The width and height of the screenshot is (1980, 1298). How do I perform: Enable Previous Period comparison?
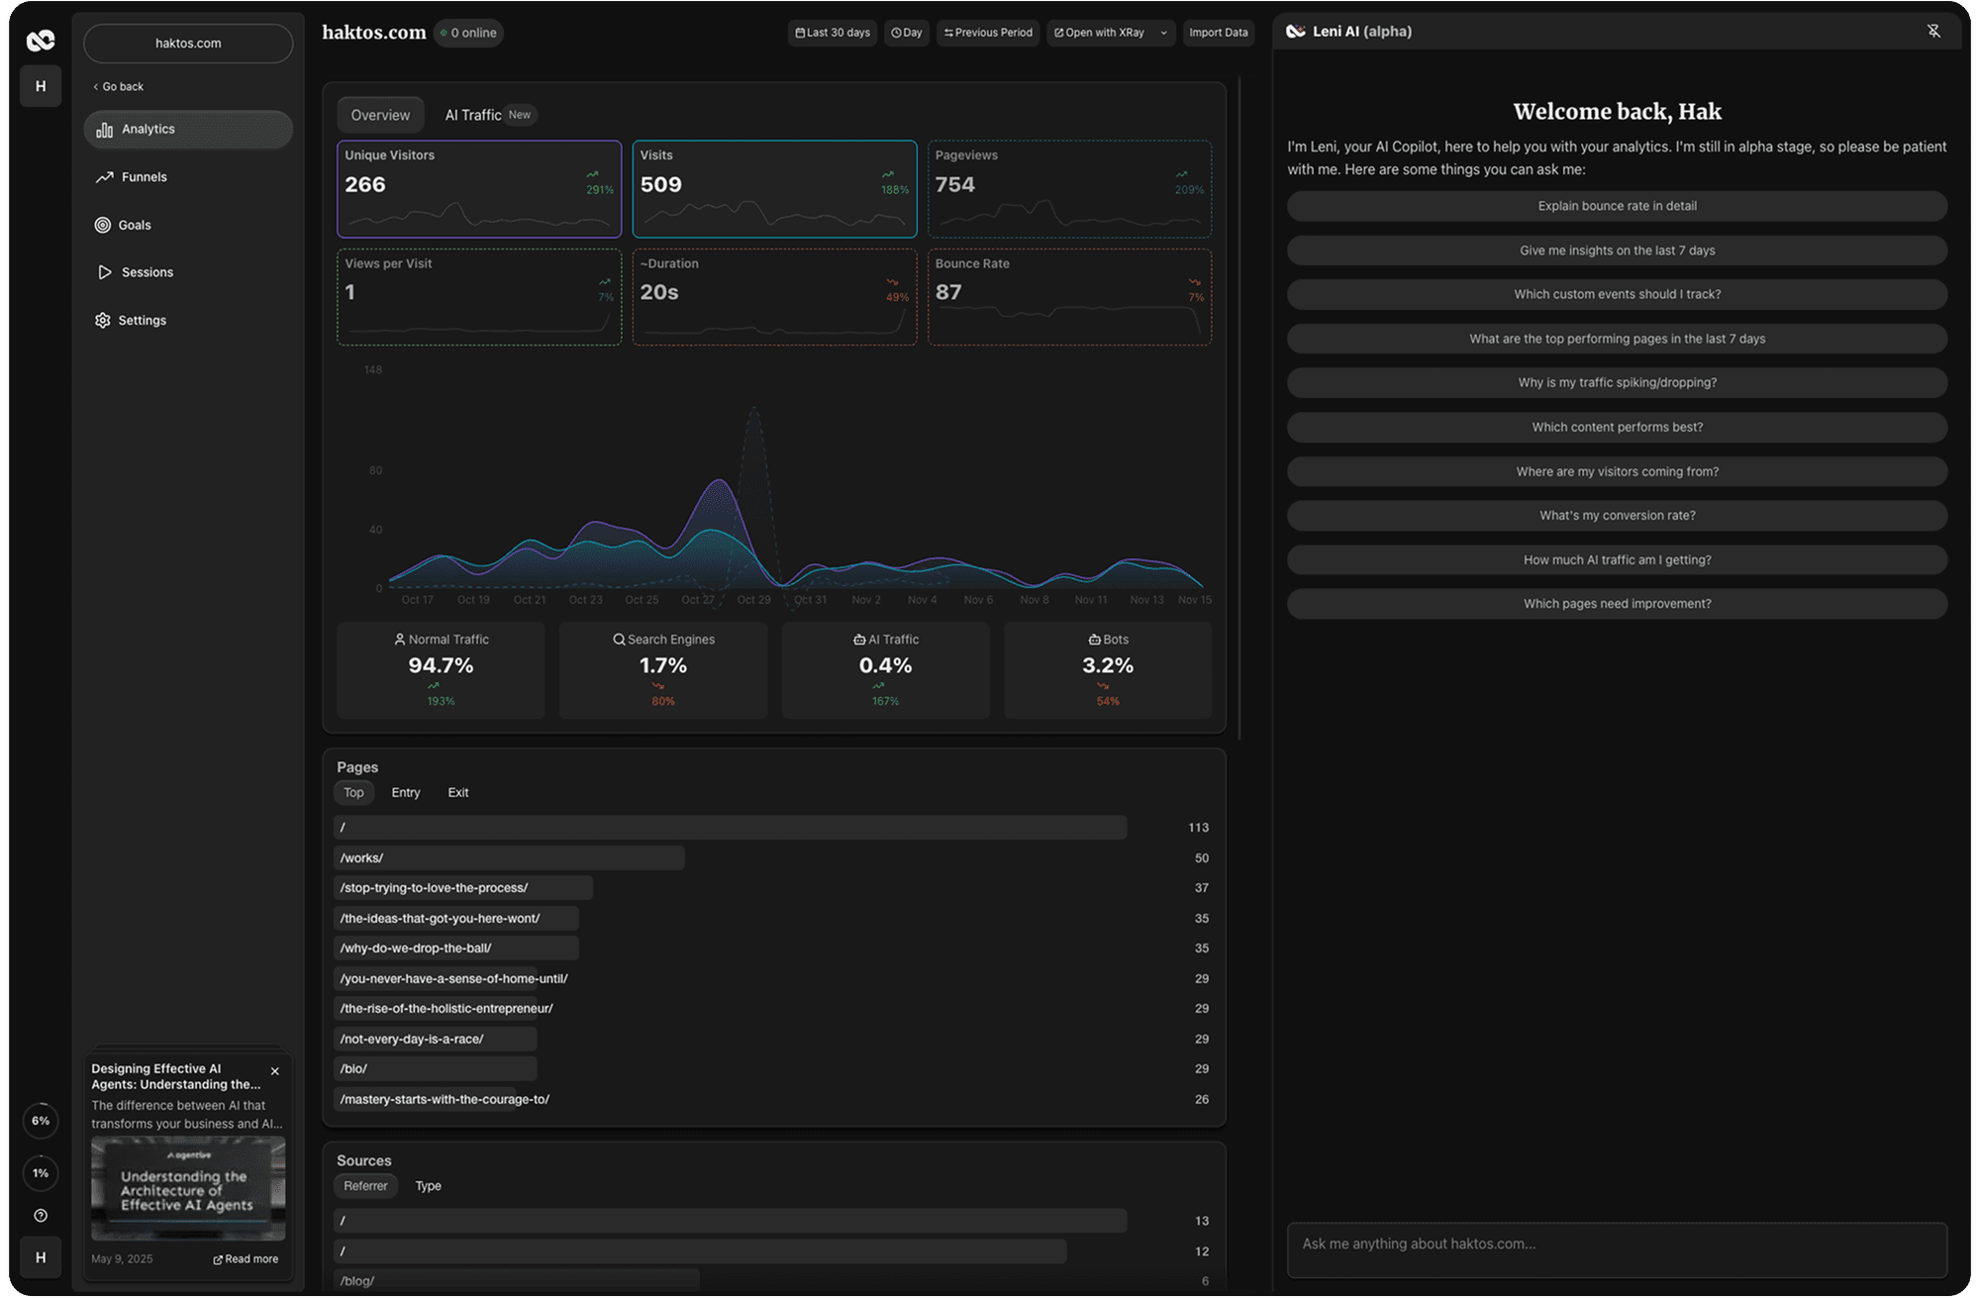pyautogui.click(x=987, y=33)
